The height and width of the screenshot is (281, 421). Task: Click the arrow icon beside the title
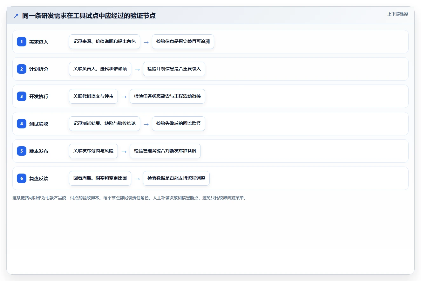[x=16, y=16]
